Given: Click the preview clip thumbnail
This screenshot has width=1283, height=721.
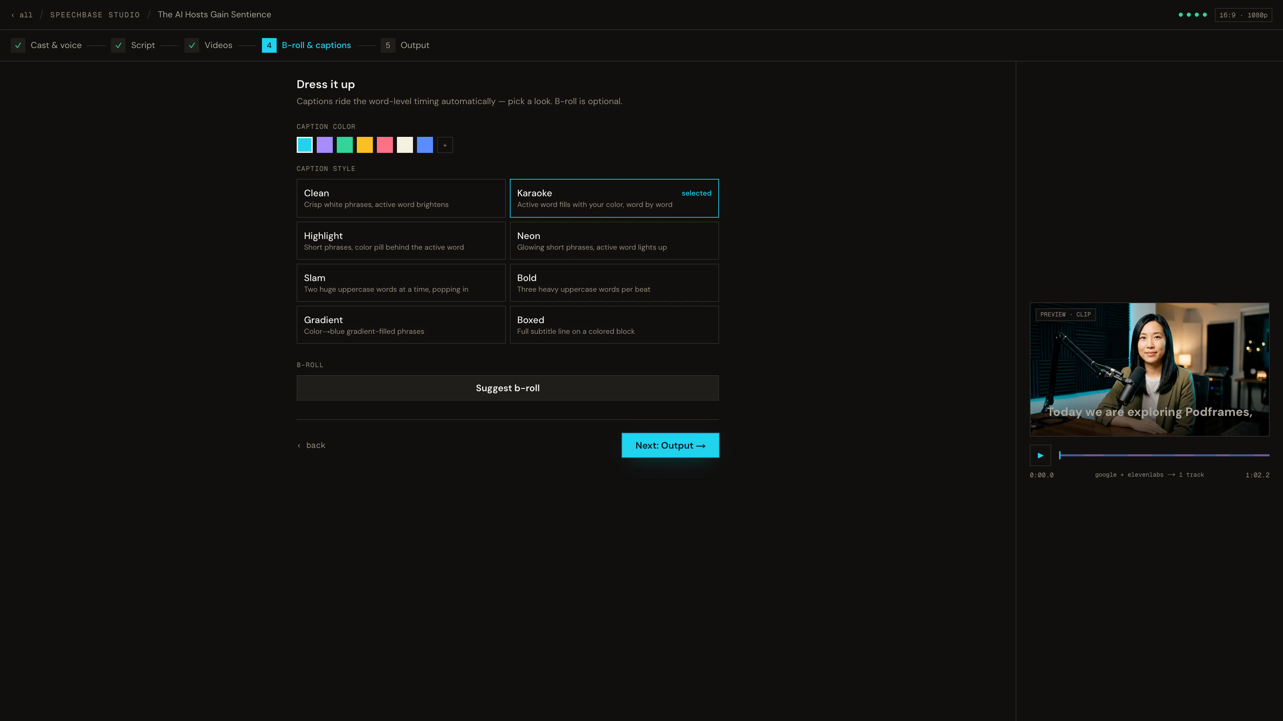Looking at the screenshot, I should pos(1149,369).
